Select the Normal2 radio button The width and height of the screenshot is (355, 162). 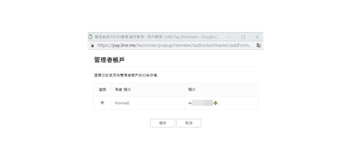[x=102, y=103]
